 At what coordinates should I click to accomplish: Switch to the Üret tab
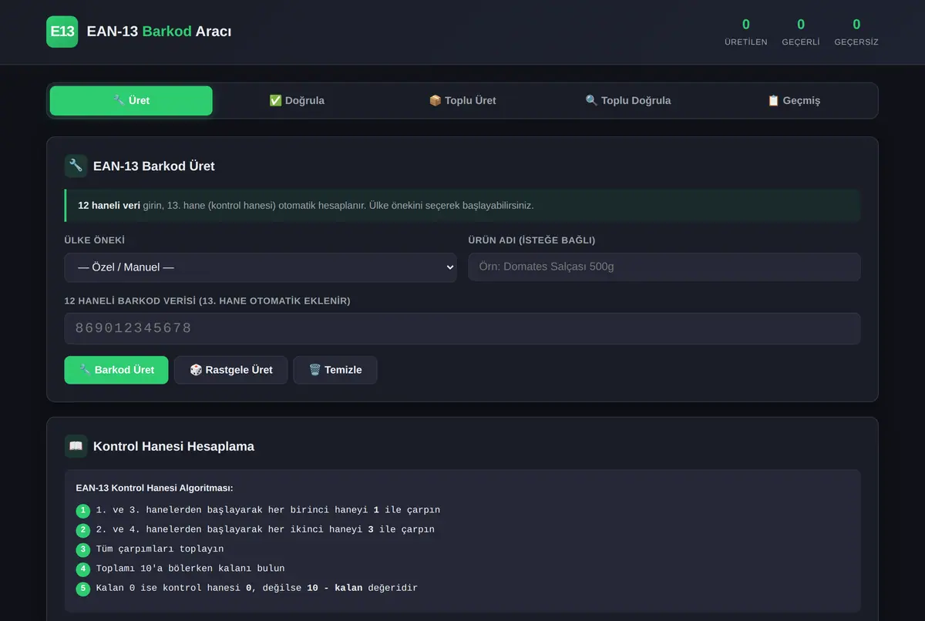(131, 101)
